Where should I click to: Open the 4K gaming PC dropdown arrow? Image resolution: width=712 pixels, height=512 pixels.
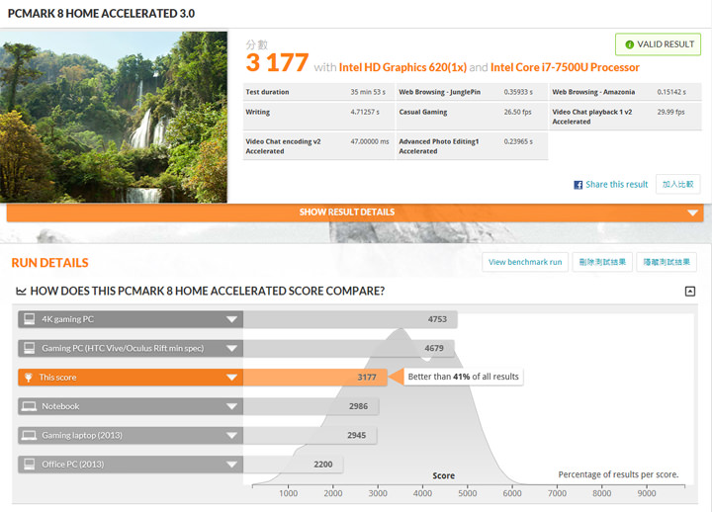coord(231,319)
